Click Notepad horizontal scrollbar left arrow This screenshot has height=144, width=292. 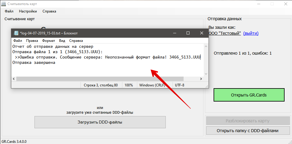tap(14, 79)
